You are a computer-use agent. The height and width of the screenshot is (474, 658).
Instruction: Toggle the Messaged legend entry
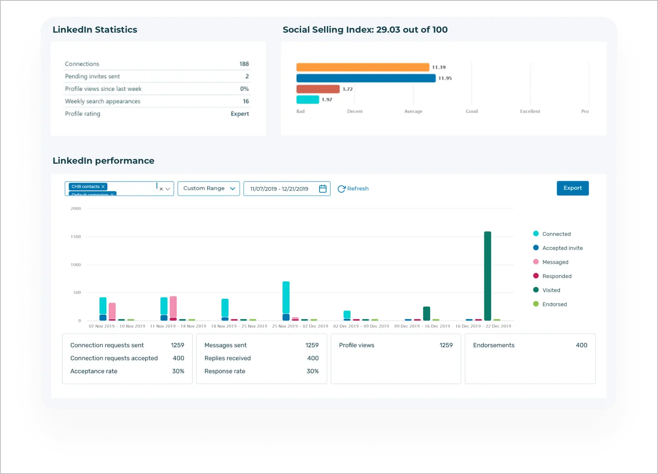[x=550, y=262]
